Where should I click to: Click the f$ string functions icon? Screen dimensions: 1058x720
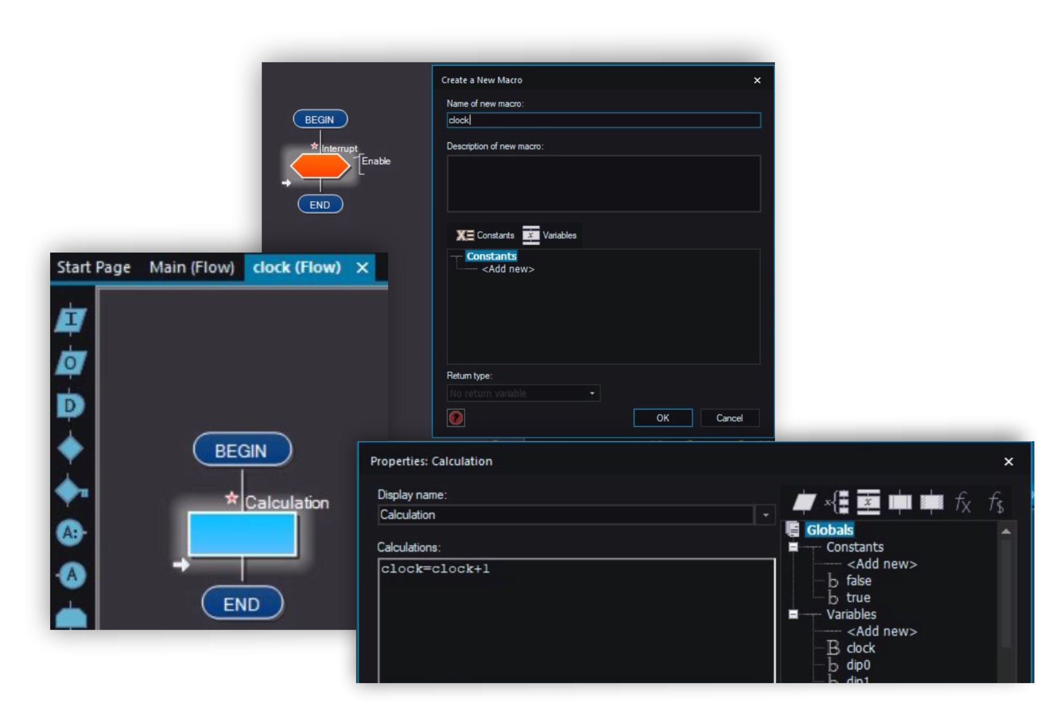pos(995,503)
